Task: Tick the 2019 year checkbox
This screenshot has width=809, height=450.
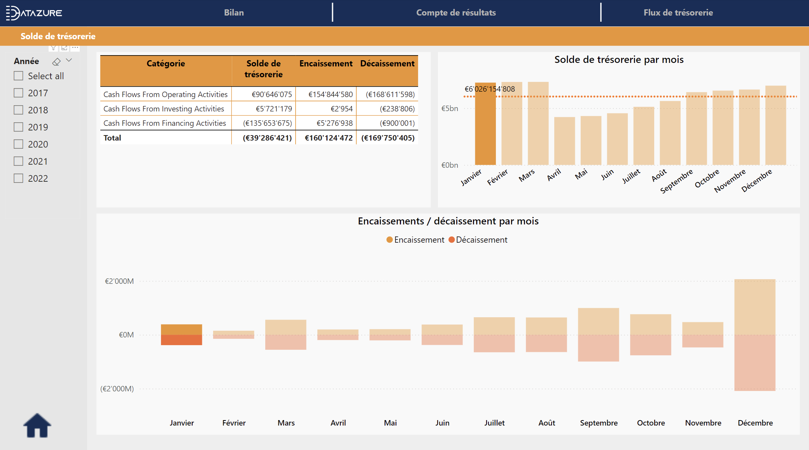Action: coord(18,127)
